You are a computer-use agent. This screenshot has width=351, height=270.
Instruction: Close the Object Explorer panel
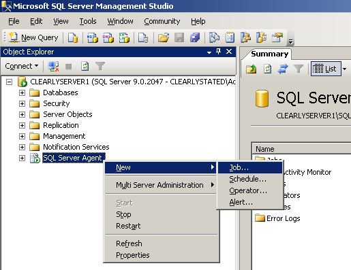point(229,52)
